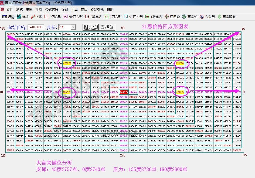Select the 六角形 hexagon chart tool
Screen dimensions: 255x178
(206, 16)
